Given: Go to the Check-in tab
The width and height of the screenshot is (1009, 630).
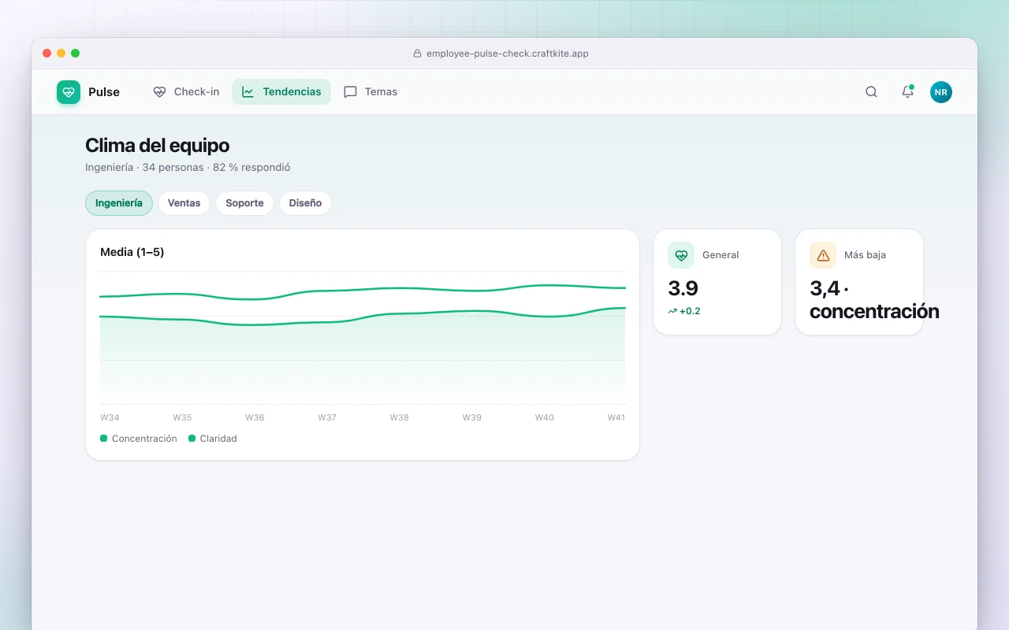Looking at the screenshot, I should 186,92.
